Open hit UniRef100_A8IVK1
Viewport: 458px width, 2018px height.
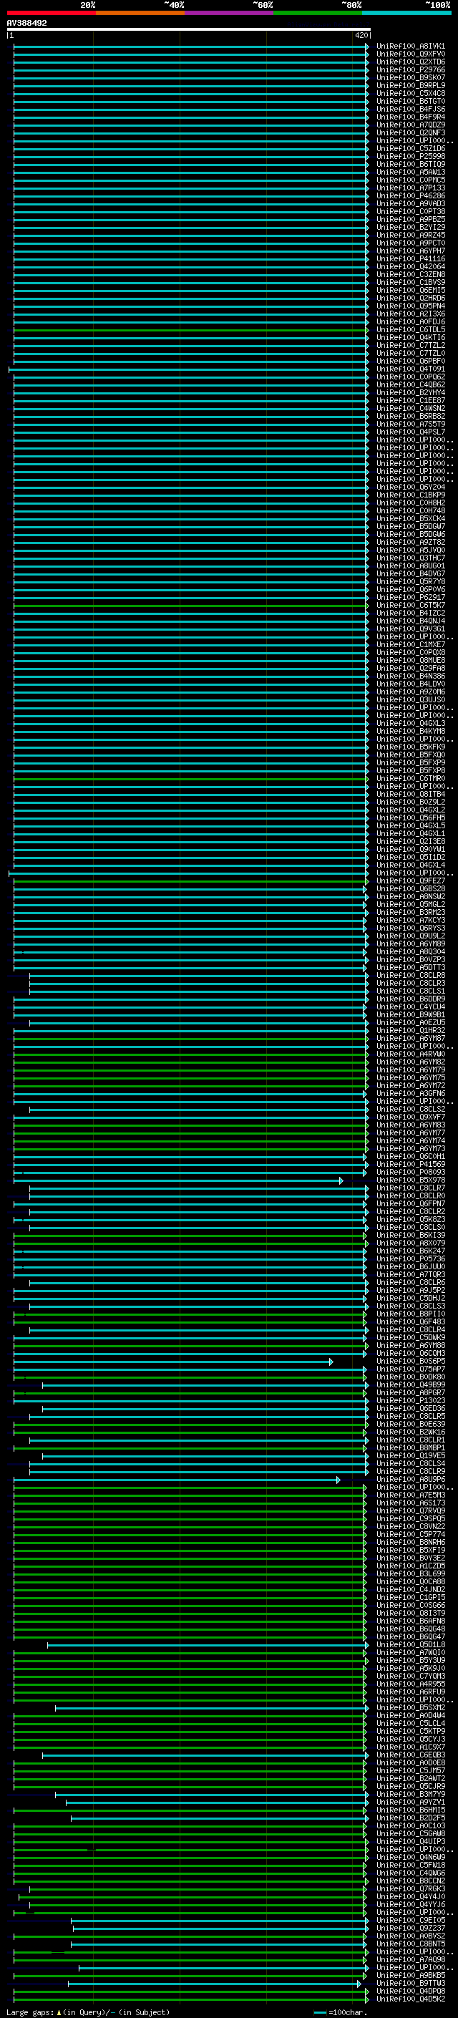pos(410,47)
